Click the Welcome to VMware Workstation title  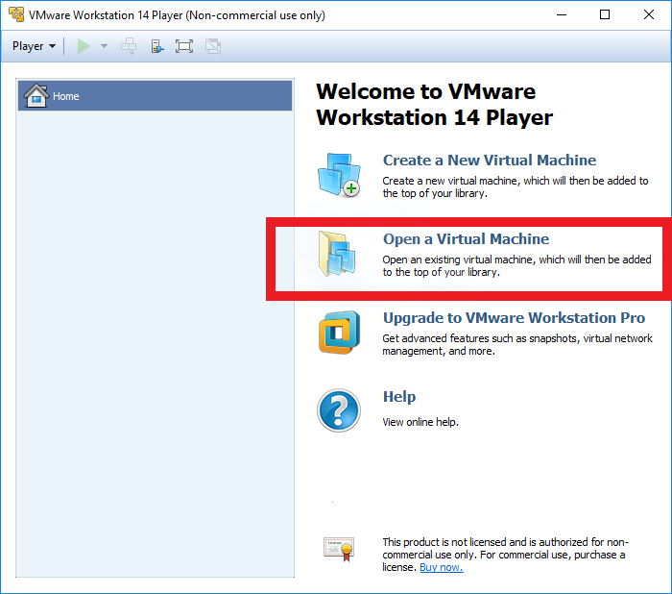pyautogui.click(x=434, y=105)
